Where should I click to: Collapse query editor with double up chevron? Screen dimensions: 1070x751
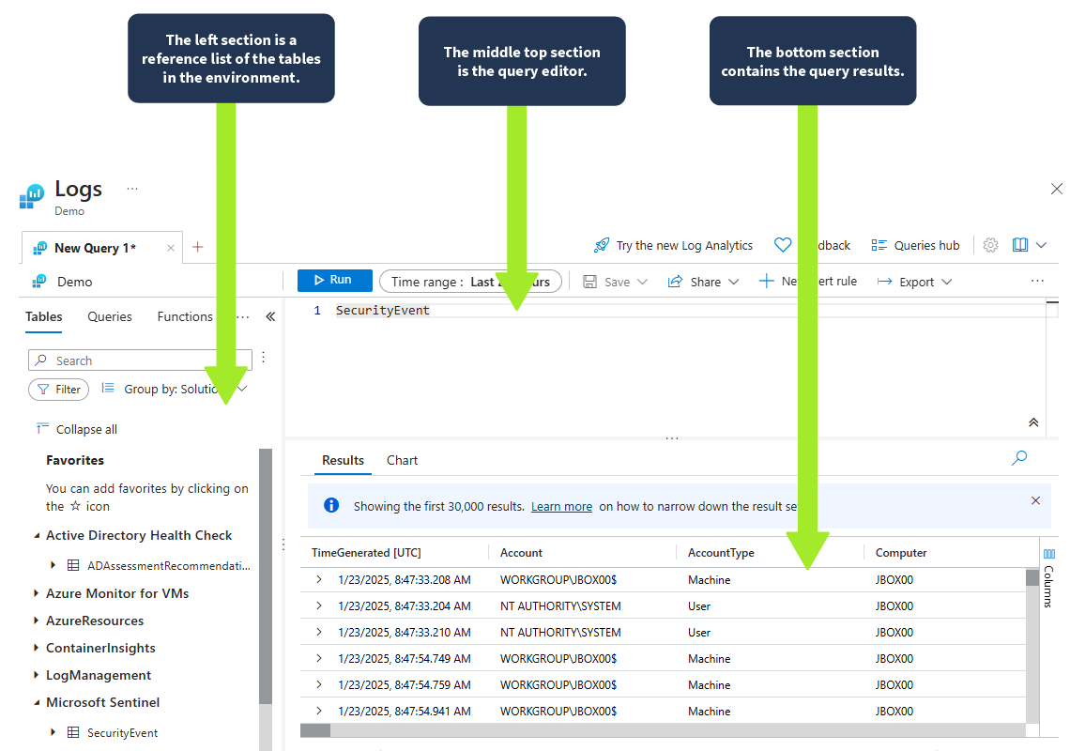tap(1033, 422)
